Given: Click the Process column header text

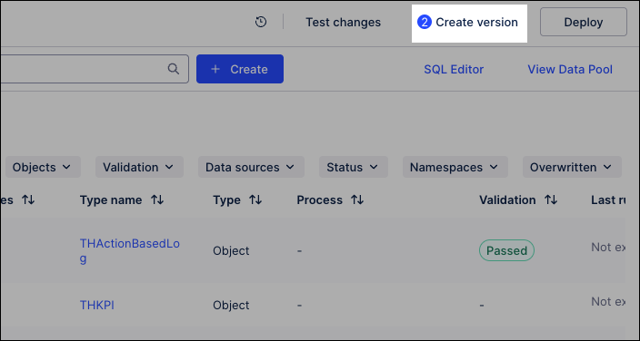Looking at the screenshot, I should coord(320,200).
